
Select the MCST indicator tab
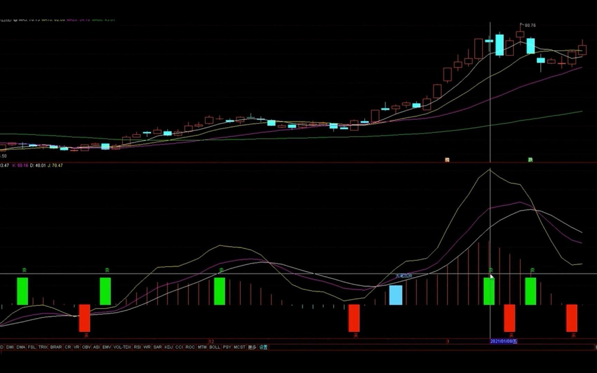click(x=239, y=347)
